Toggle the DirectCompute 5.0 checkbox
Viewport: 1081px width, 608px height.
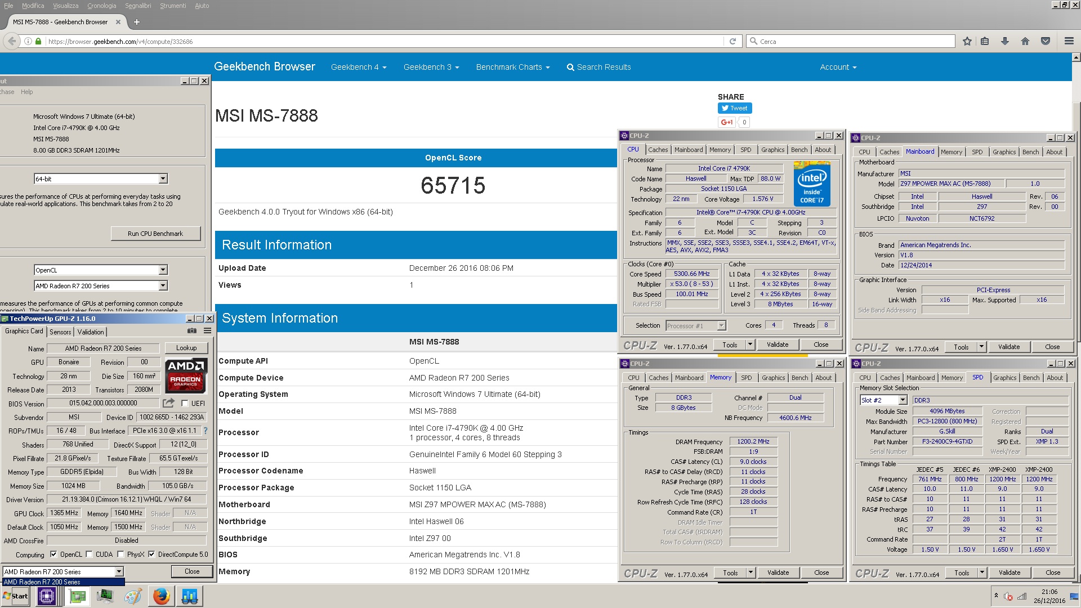[151, 555]
